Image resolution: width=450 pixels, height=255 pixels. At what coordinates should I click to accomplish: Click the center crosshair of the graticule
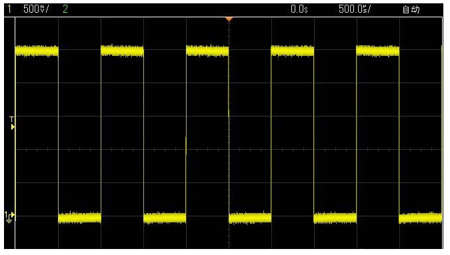coord(229,149)
